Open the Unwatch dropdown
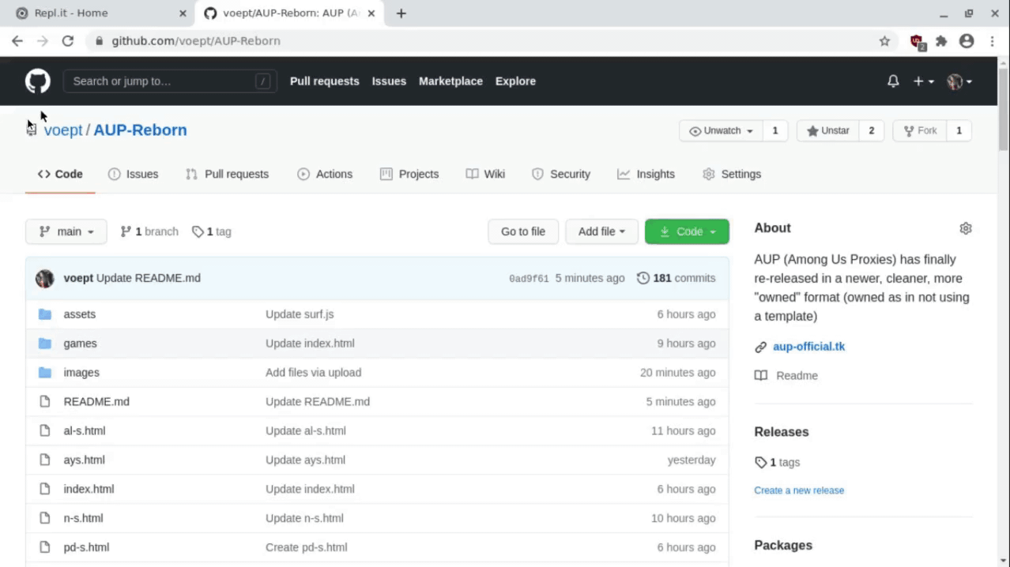The height and width of the screenshot is (567, 1010). point(721,131)
